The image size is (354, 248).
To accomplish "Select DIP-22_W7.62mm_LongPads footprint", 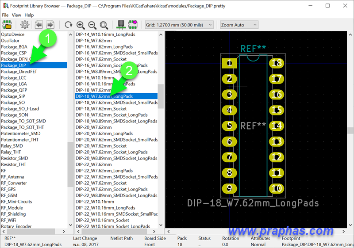I will tap(104, 171).
